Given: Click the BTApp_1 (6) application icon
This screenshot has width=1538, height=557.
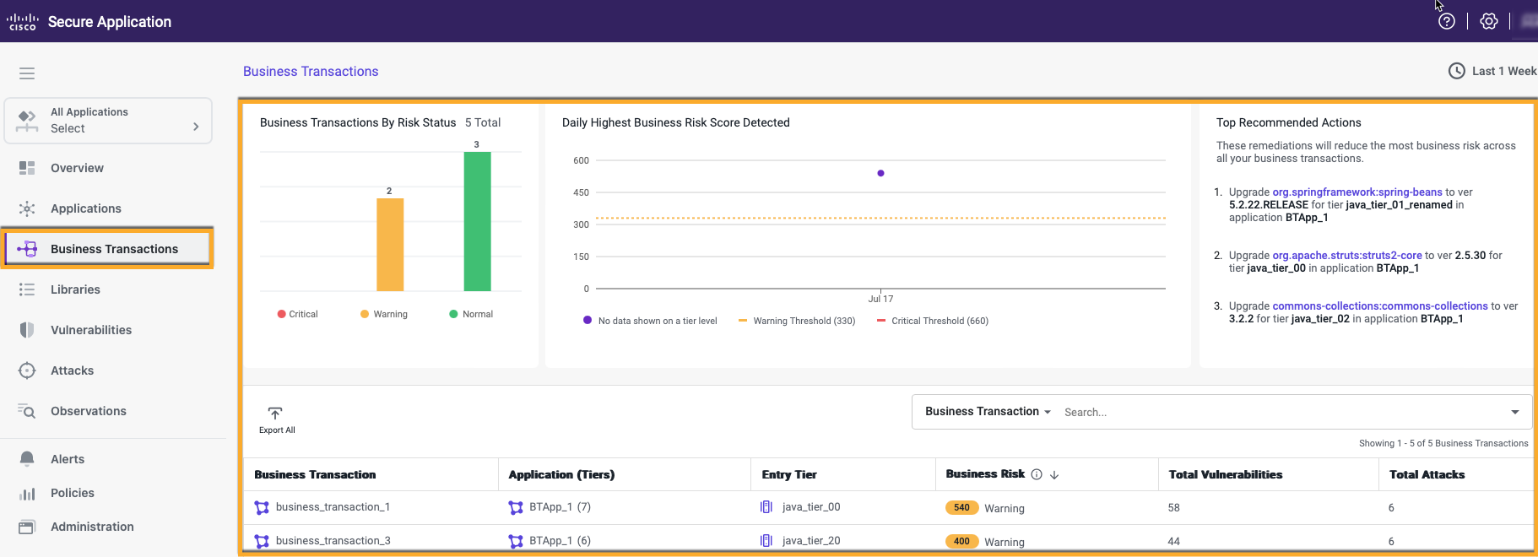Looking at the screenshot, I should pyautogui.click(x=516, y=541).
